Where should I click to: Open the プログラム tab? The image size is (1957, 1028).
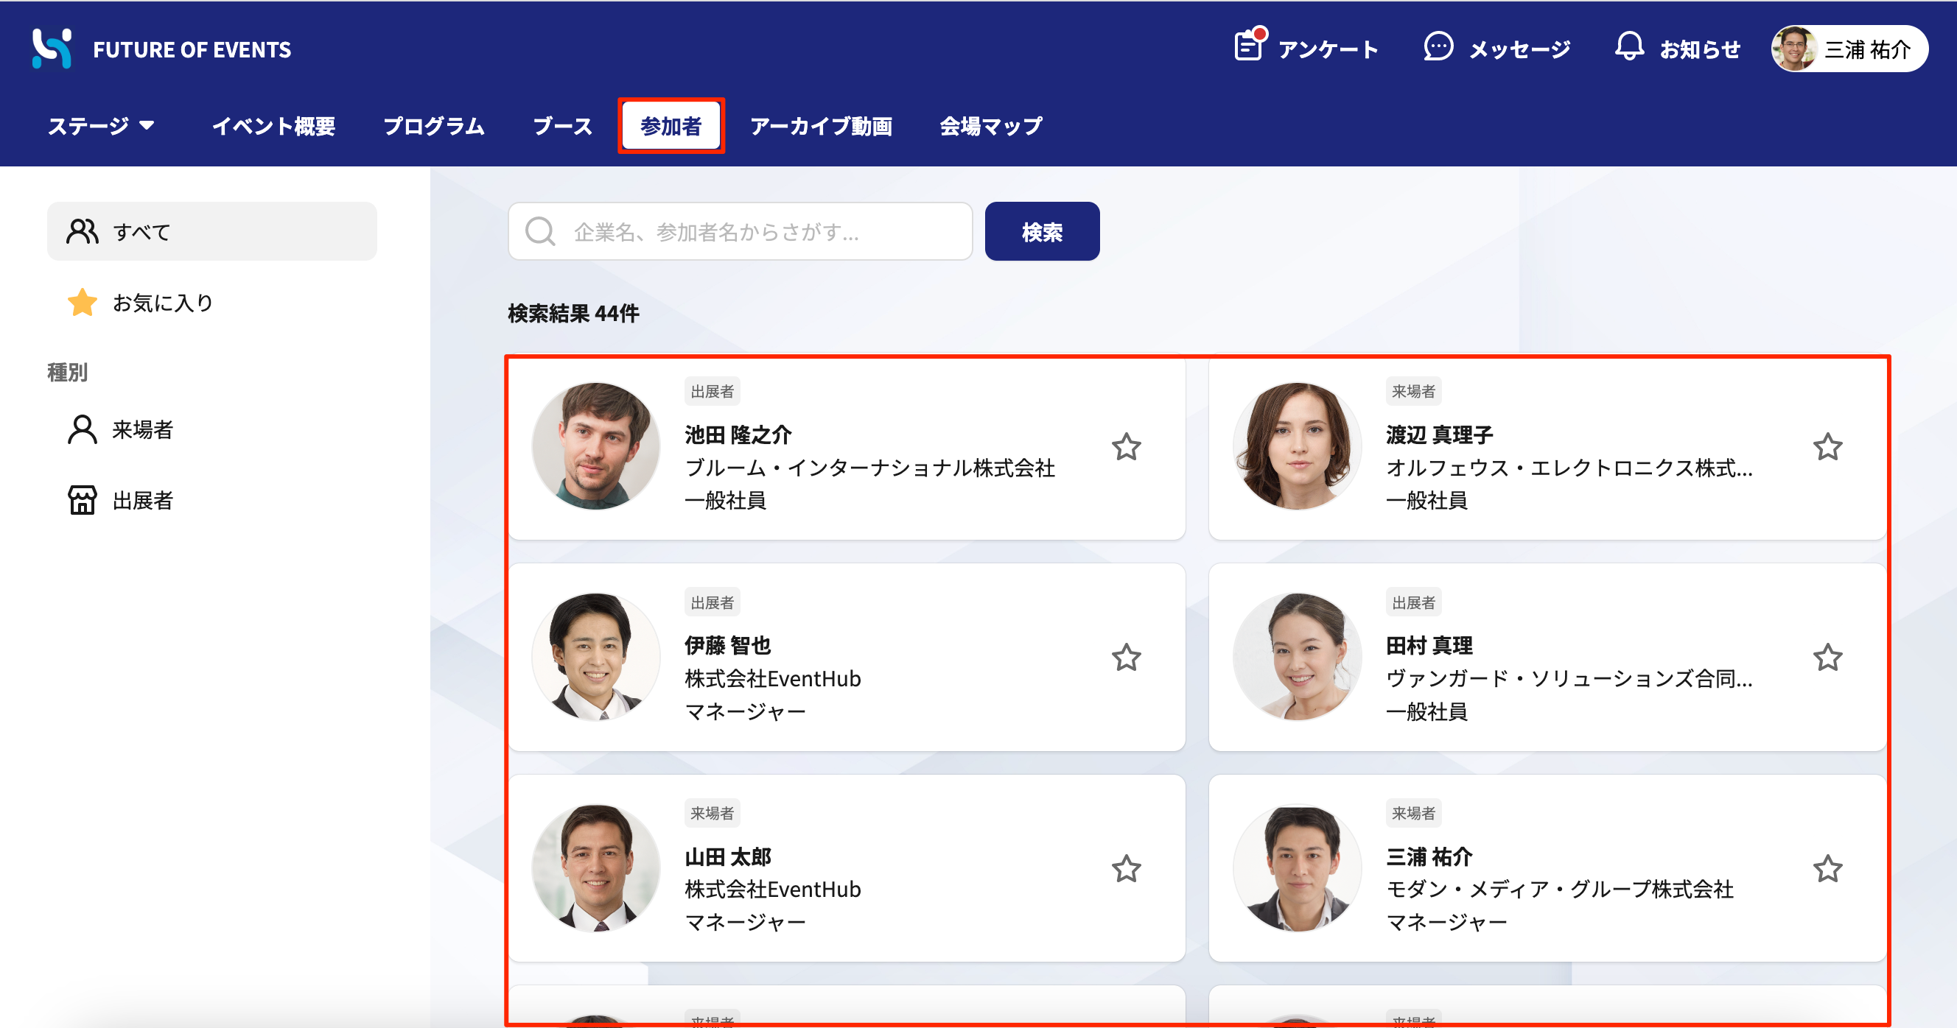[434, 126]
